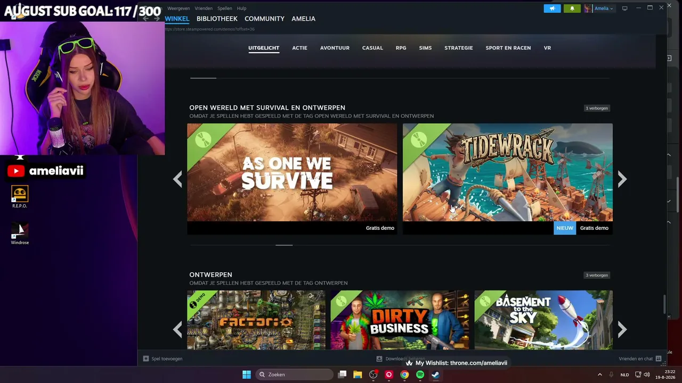Image resolution: width=682 pixels, height=383 pixels.
Task: Open the Vrienden menu
Action: (x=204, y=9)
